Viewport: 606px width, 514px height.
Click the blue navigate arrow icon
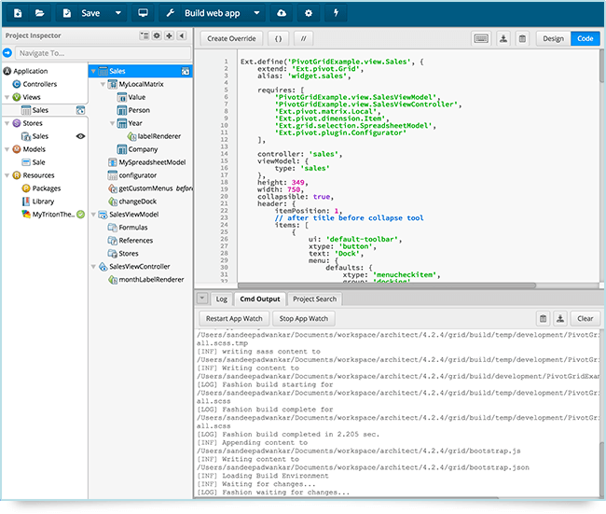tap(7, 52)
